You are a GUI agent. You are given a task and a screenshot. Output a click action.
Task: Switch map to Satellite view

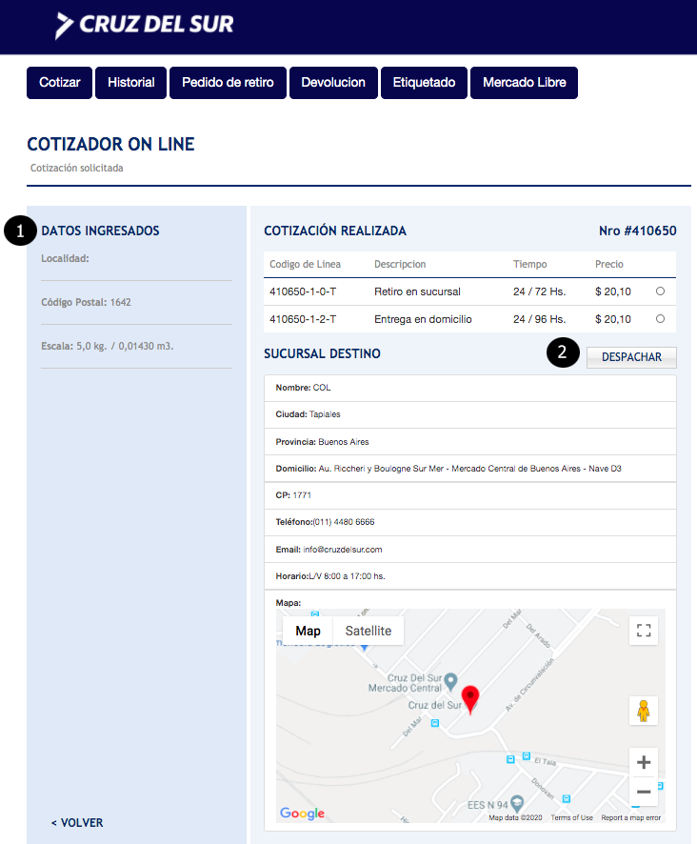click(368, 631)
